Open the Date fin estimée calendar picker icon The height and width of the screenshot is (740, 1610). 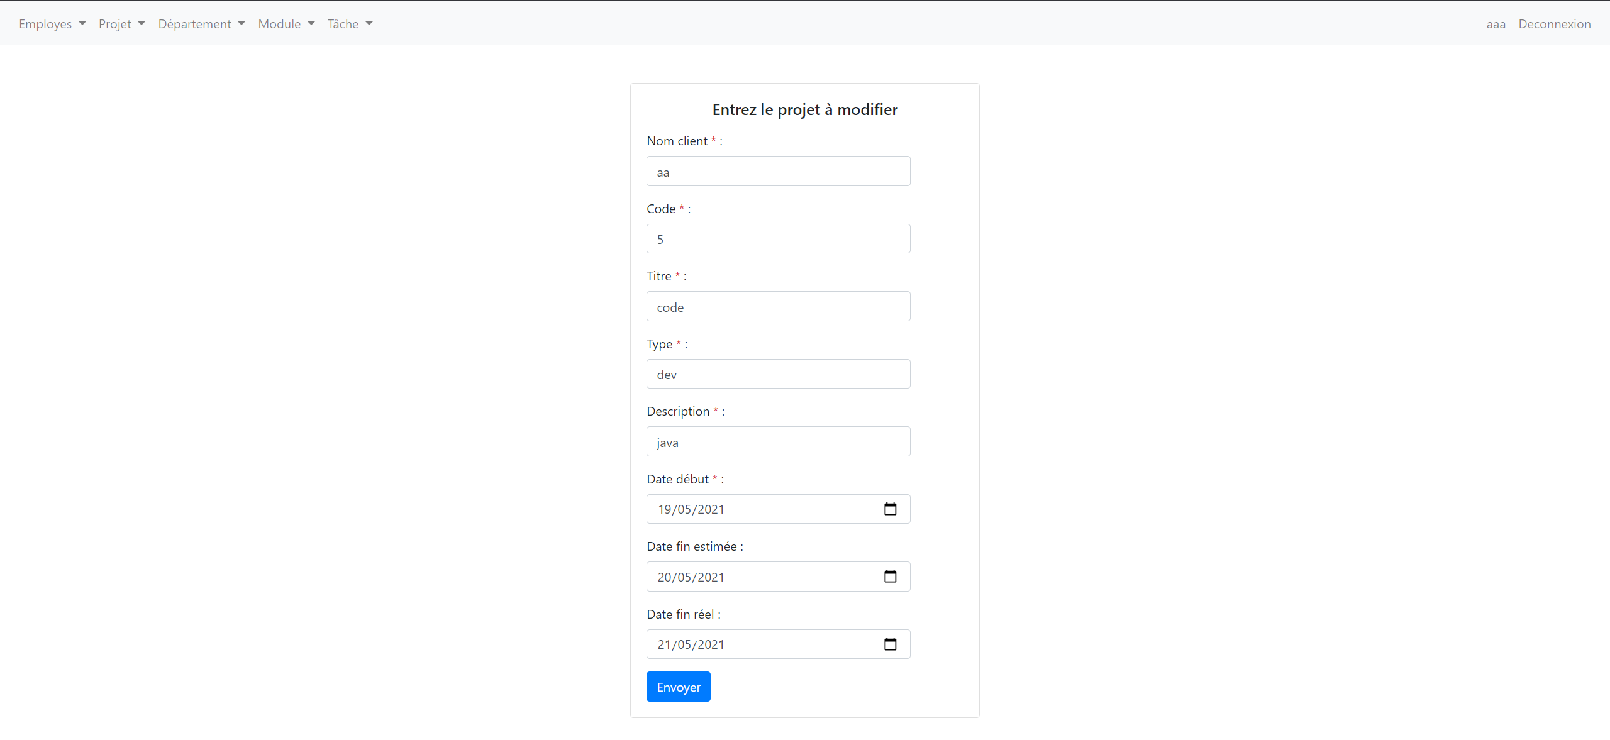891,576
